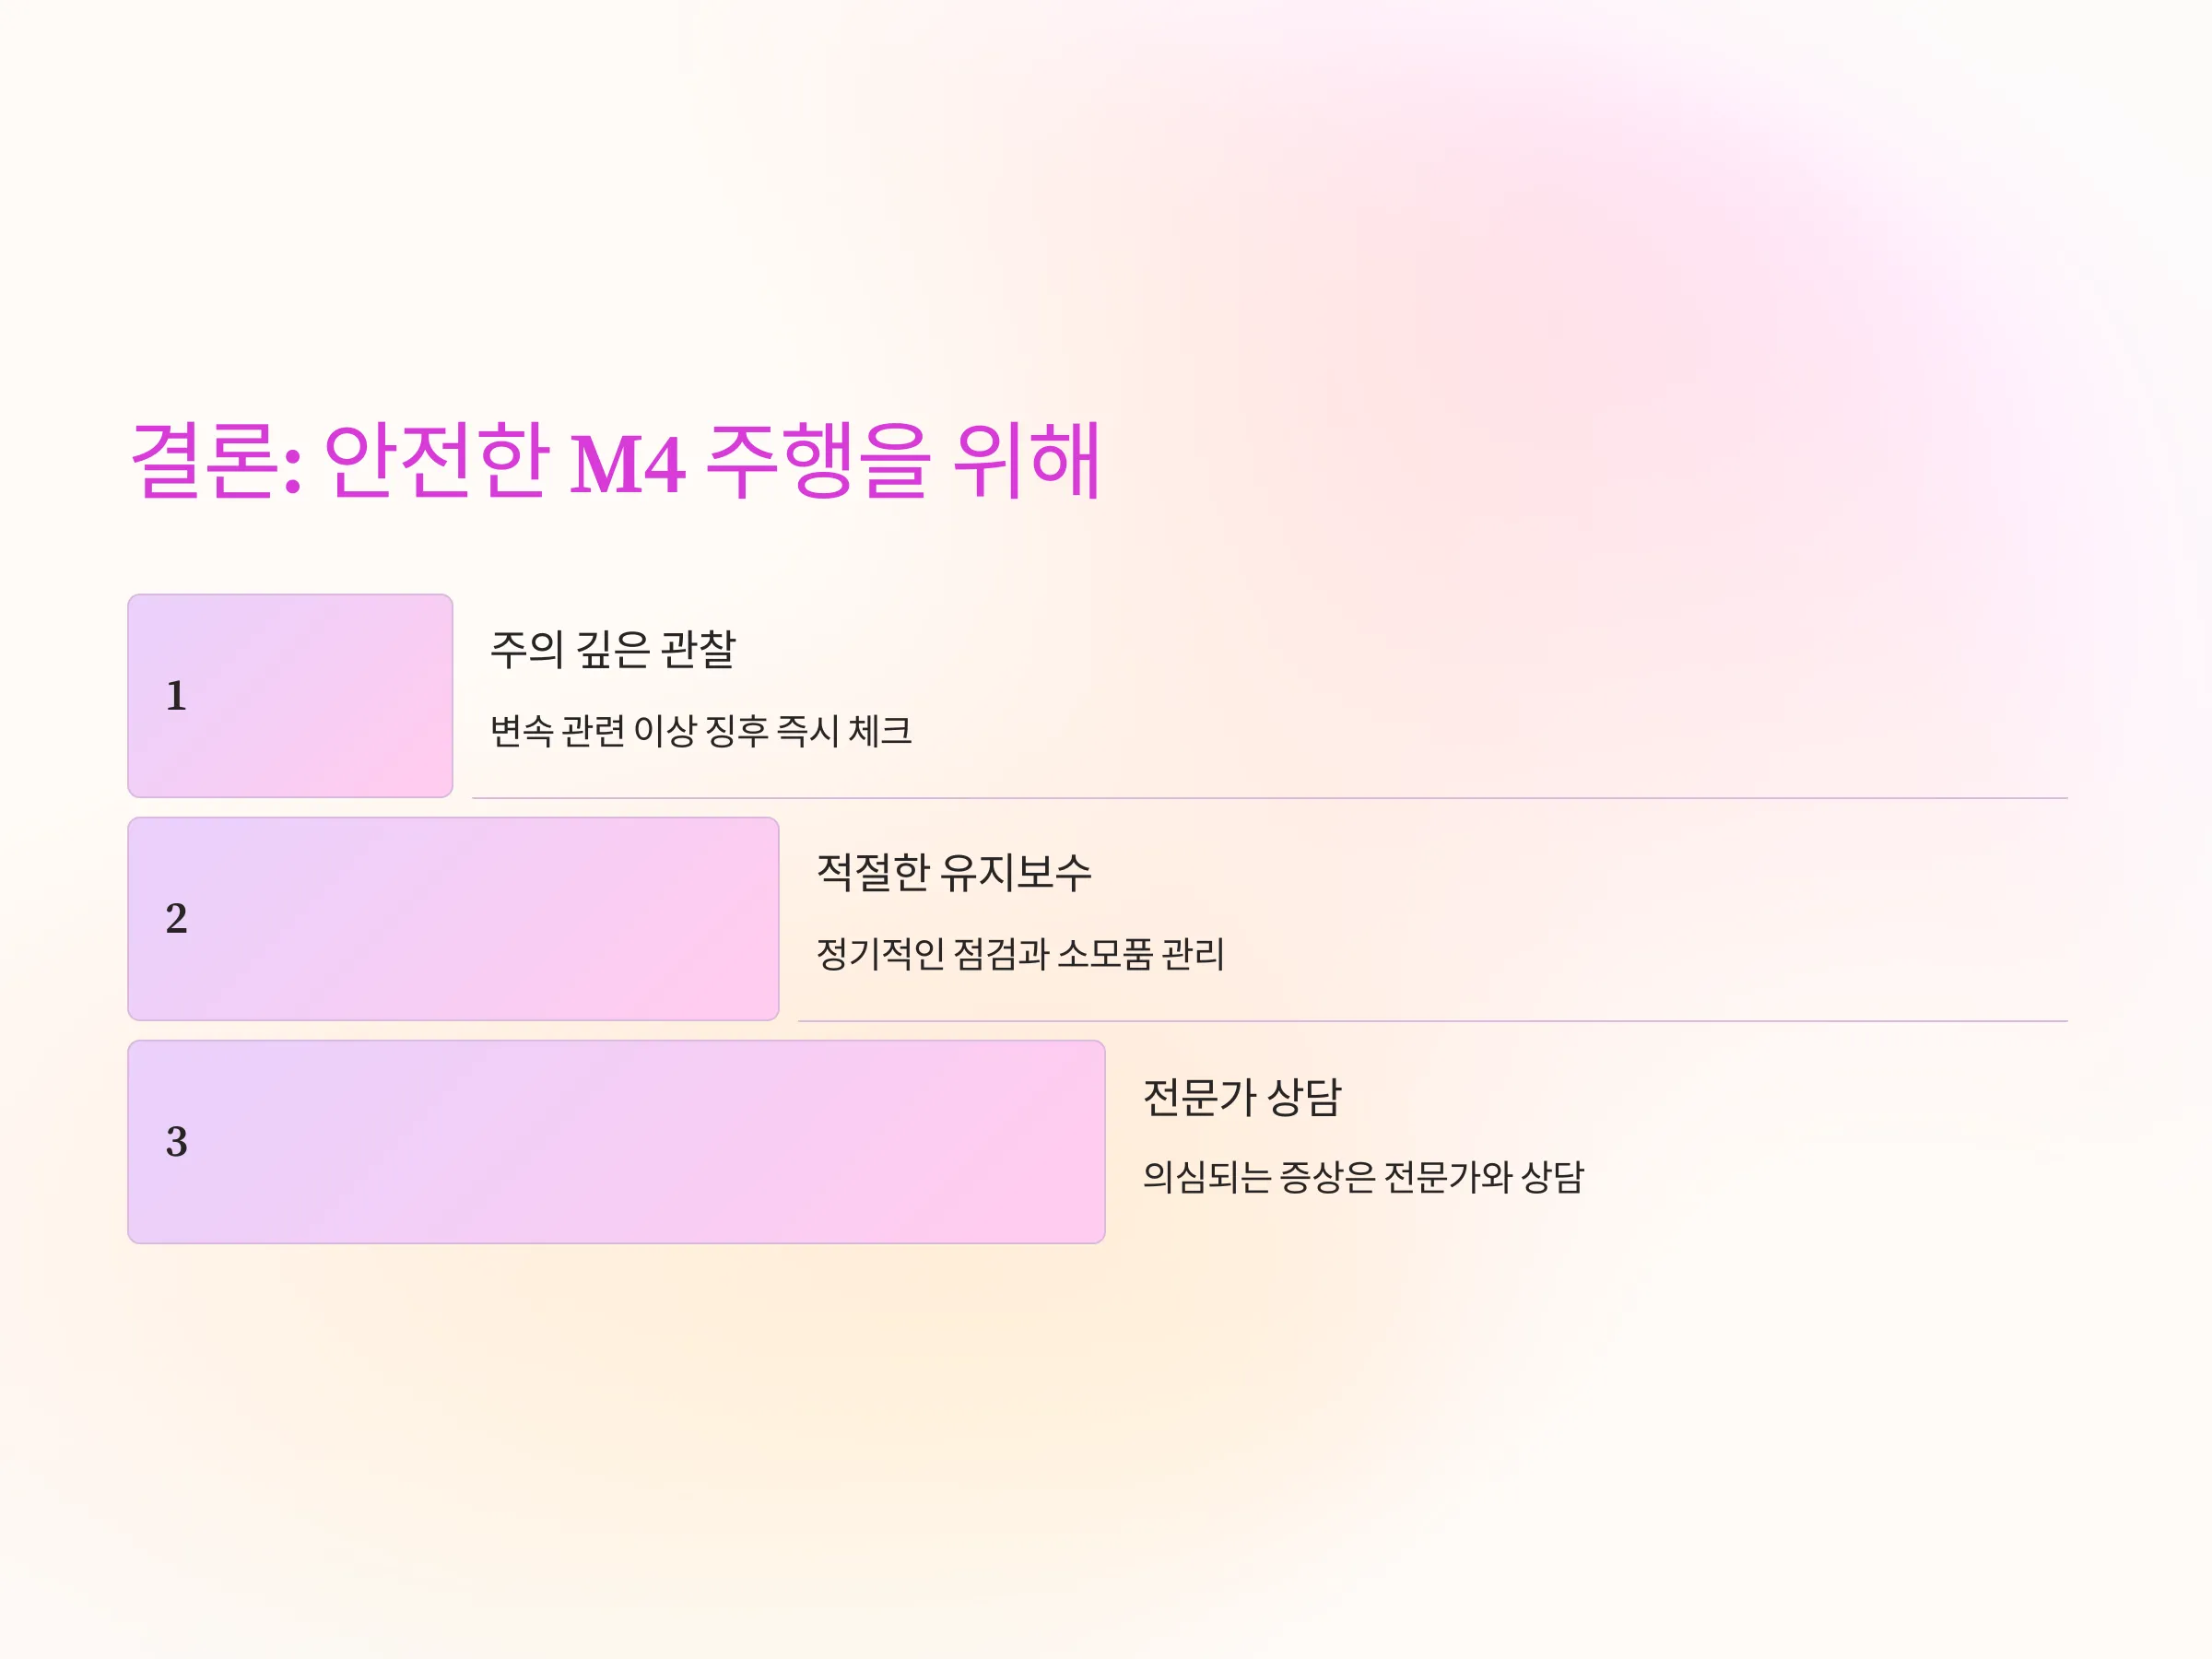The image size is (2212, 1659).
Task: Click the number '3' label
Action: 176,1142
